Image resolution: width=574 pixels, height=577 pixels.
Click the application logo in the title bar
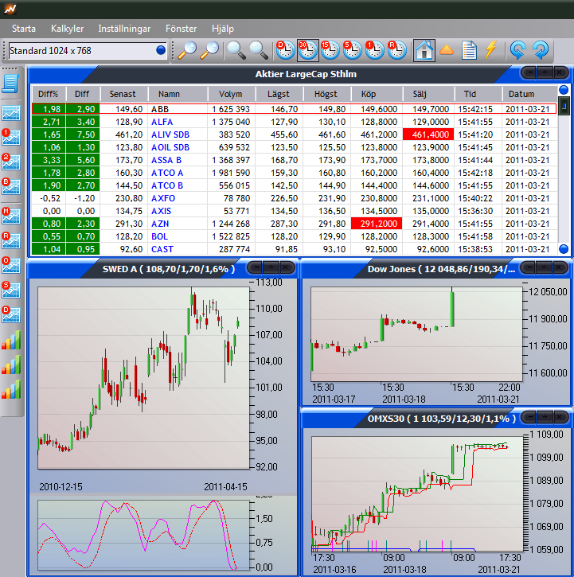10,9
